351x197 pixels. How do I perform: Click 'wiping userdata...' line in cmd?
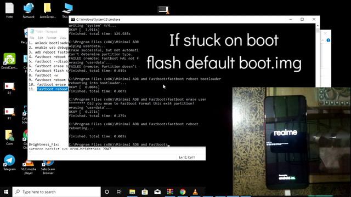click(87, 46)
